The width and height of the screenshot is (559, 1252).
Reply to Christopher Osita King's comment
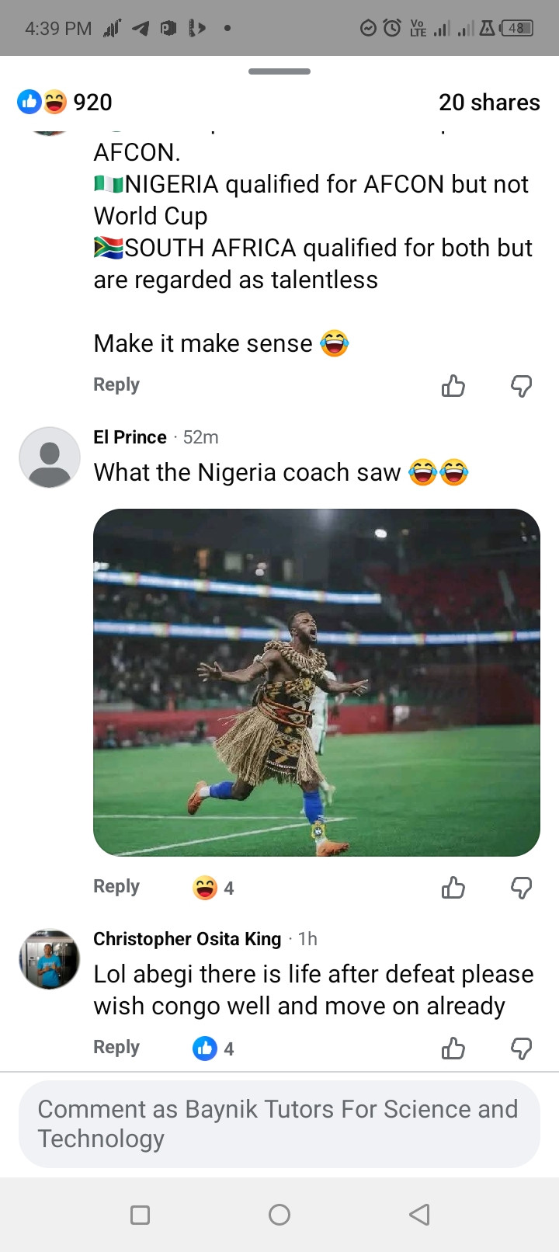tap(116, 1047)
